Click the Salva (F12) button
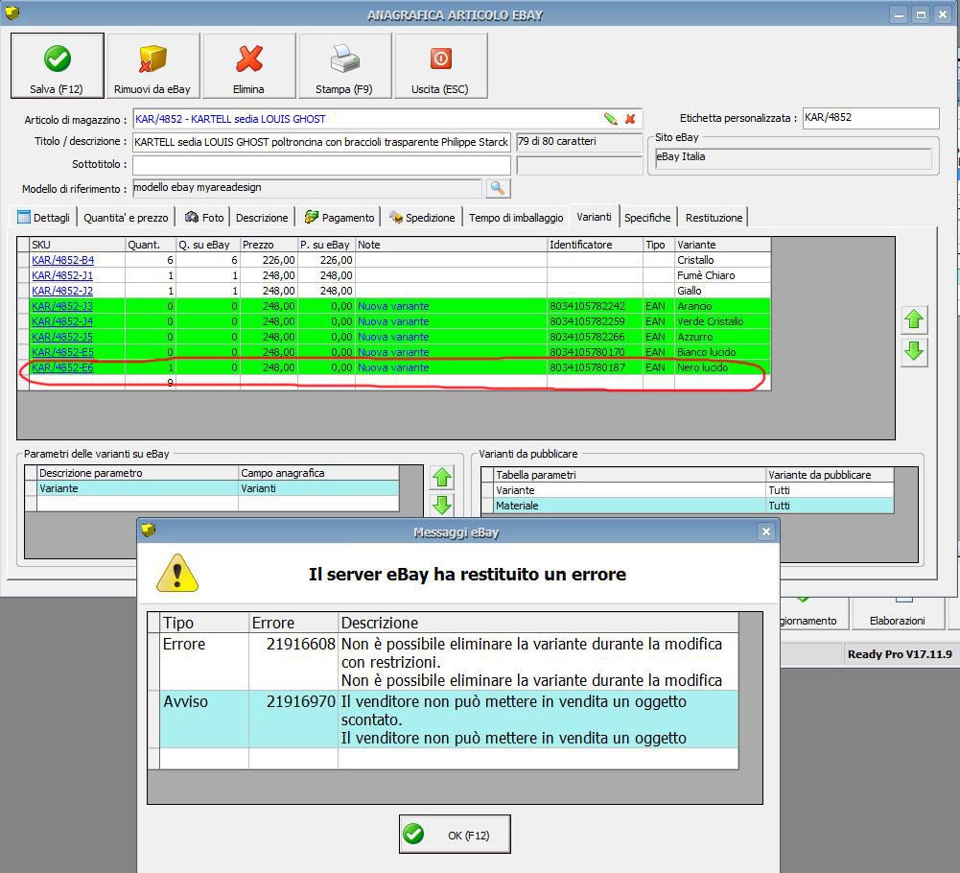Viewport: 960px width, 873px height. tap(57, 65)
